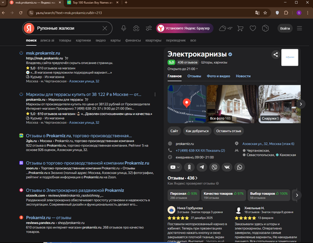313x243 pixels.
Task: Open the Yandex collections icon beside heart
Action: (x=265, y=28)
